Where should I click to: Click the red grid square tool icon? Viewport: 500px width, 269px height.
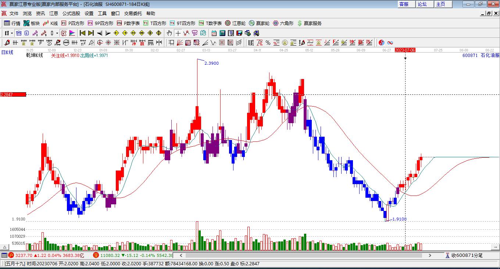222,43
